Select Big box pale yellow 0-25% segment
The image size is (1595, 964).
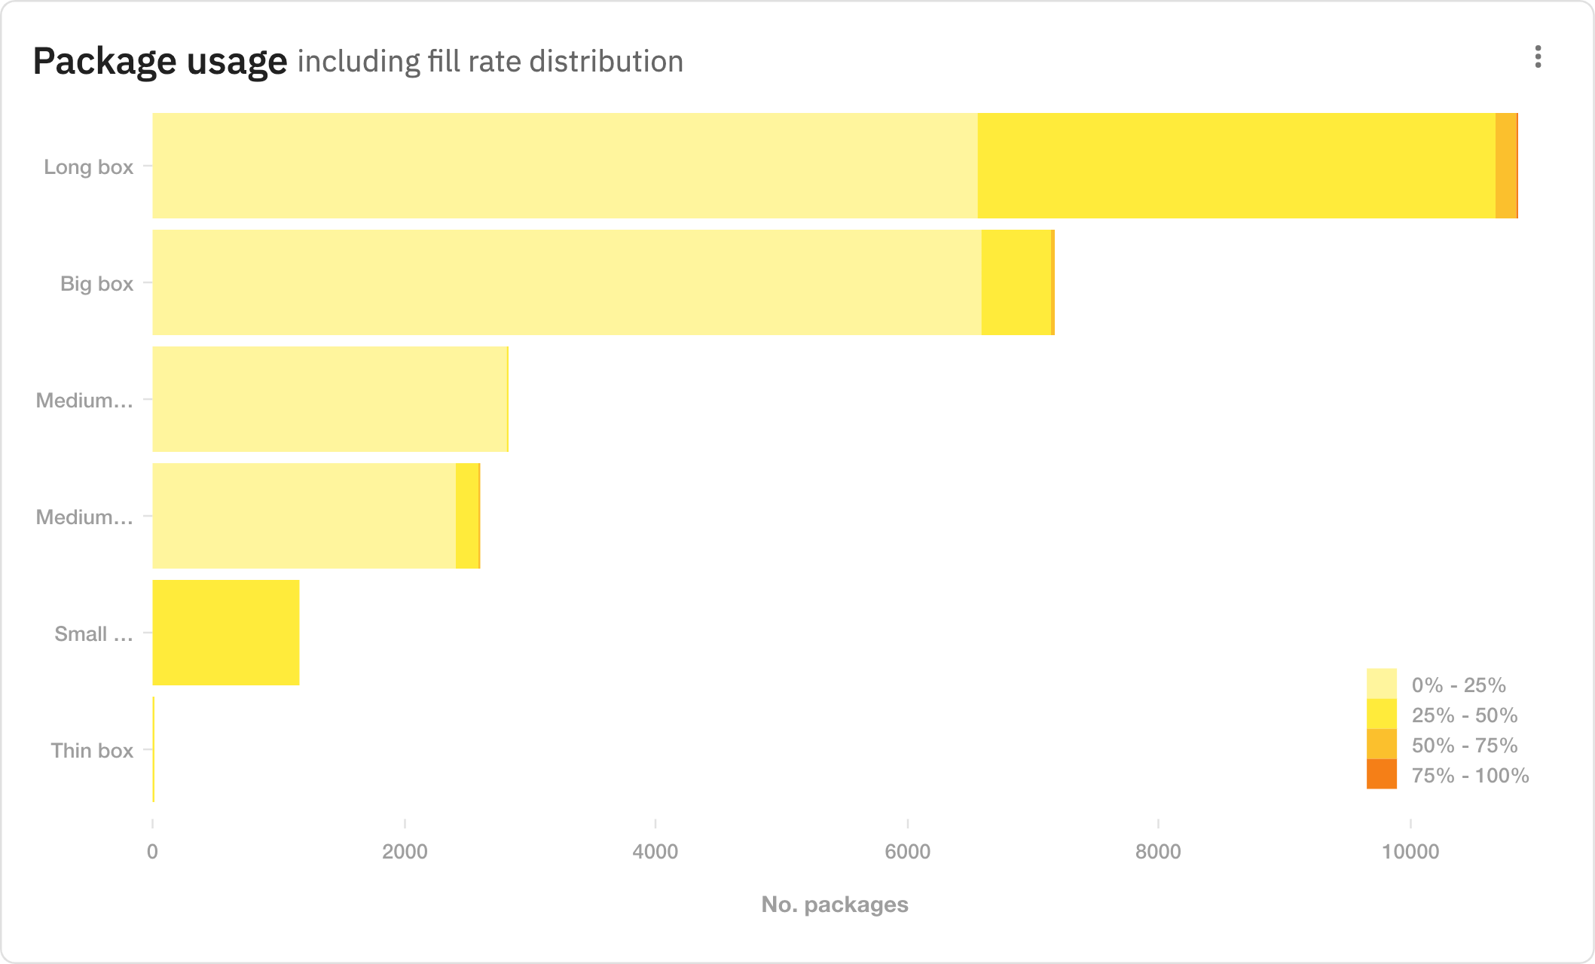tap(567, 282)
